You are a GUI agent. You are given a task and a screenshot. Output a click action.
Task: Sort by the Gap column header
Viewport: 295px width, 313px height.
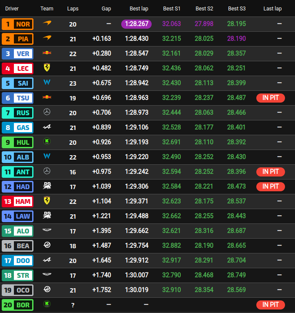click(x=106, y=9)
